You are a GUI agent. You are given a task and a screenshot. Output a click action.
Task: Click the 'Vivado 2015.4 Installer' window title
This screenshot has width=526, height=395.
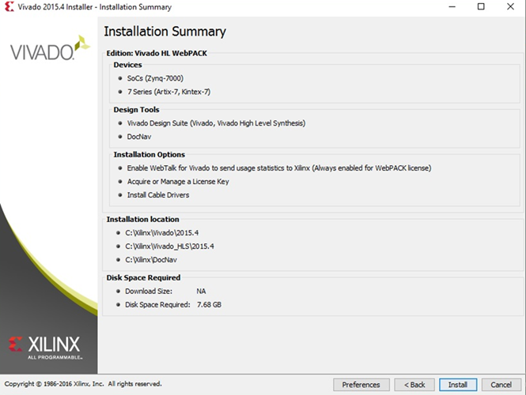[95, 7]
